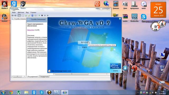Click the Компьютер desktop icon
The width and height of the screenshot is (169, 95).
coord(162,56)
